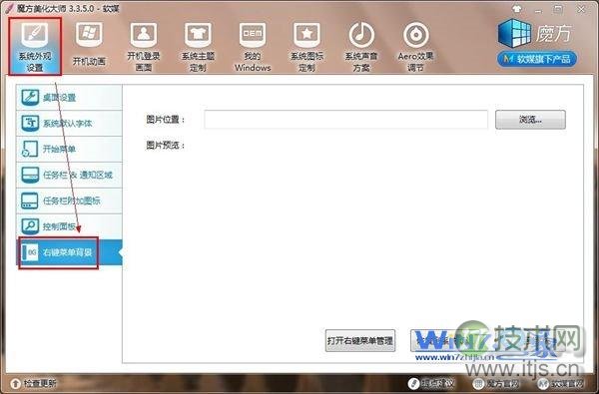Viewport: 599px width, 394px height.
Task: Select 任务栏附加图标 in the sidebar
Action: tap(69, 200)
